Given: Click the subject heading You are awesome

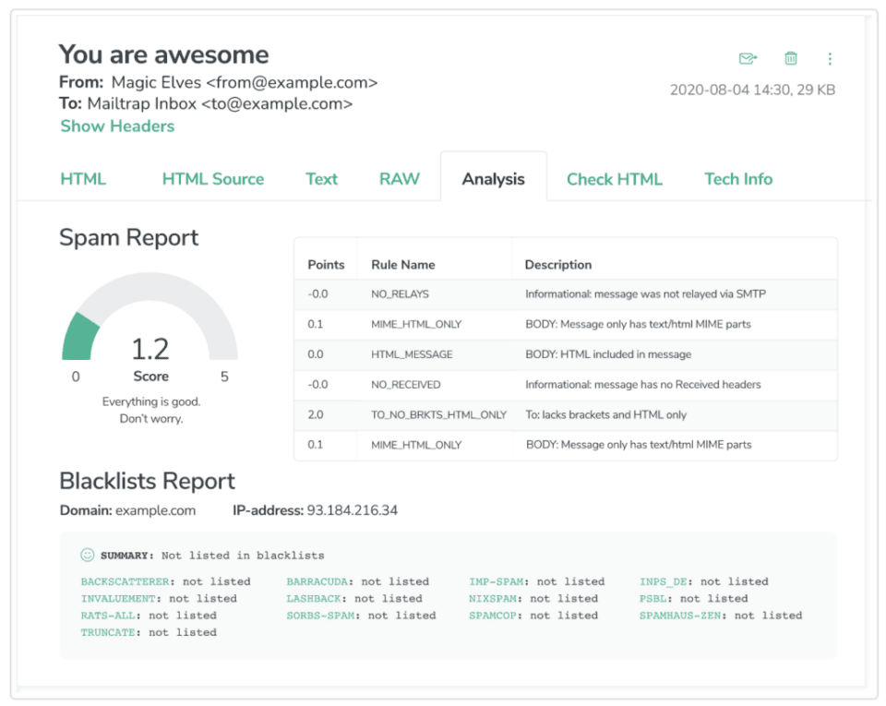Looking at the screenshot, I should coord(163,54).
